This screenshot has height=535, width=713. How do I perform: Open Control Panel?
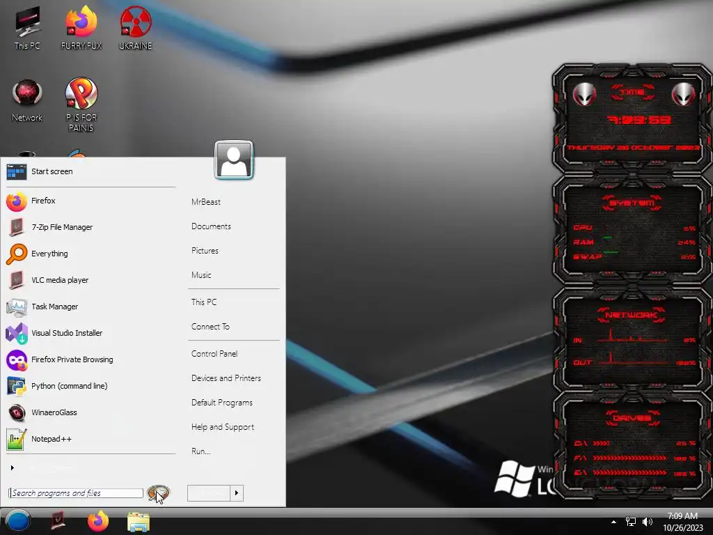(214, 353)
